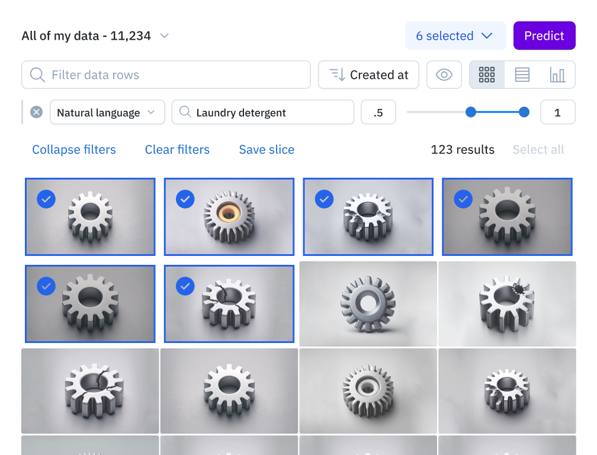The width and height of the screenshot is (597, 455).
Task: Click the .5 threshold input field
Action: point(378,112)
